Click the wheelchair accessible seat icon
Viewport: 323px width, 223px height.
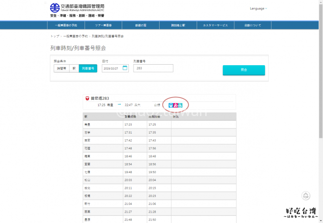click(x=180, y=105)
